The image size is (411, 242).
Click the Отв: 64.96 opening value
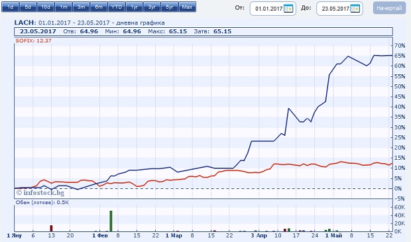pos(80,31)
